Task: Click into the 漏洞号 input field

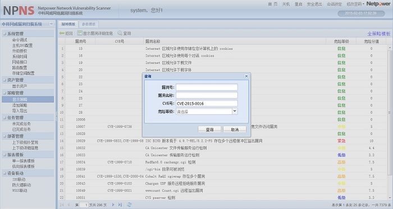Action: (x=207, y=87)
